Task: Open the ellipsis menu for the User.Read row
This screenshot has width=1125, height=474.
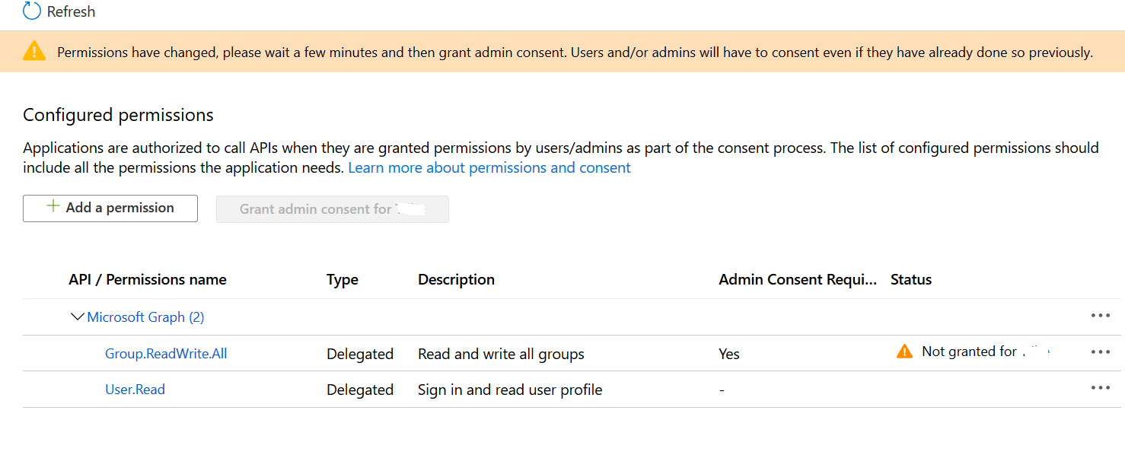Action: click(1100, 388)
